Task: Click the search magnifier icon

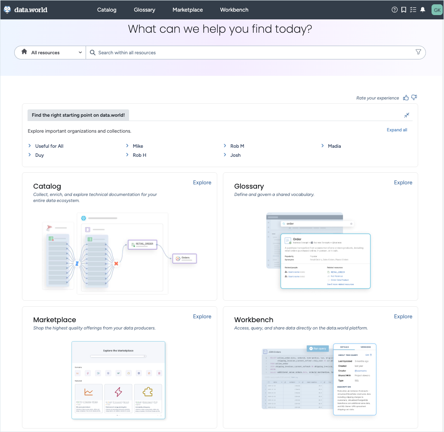Action: (x=92, y=53)
